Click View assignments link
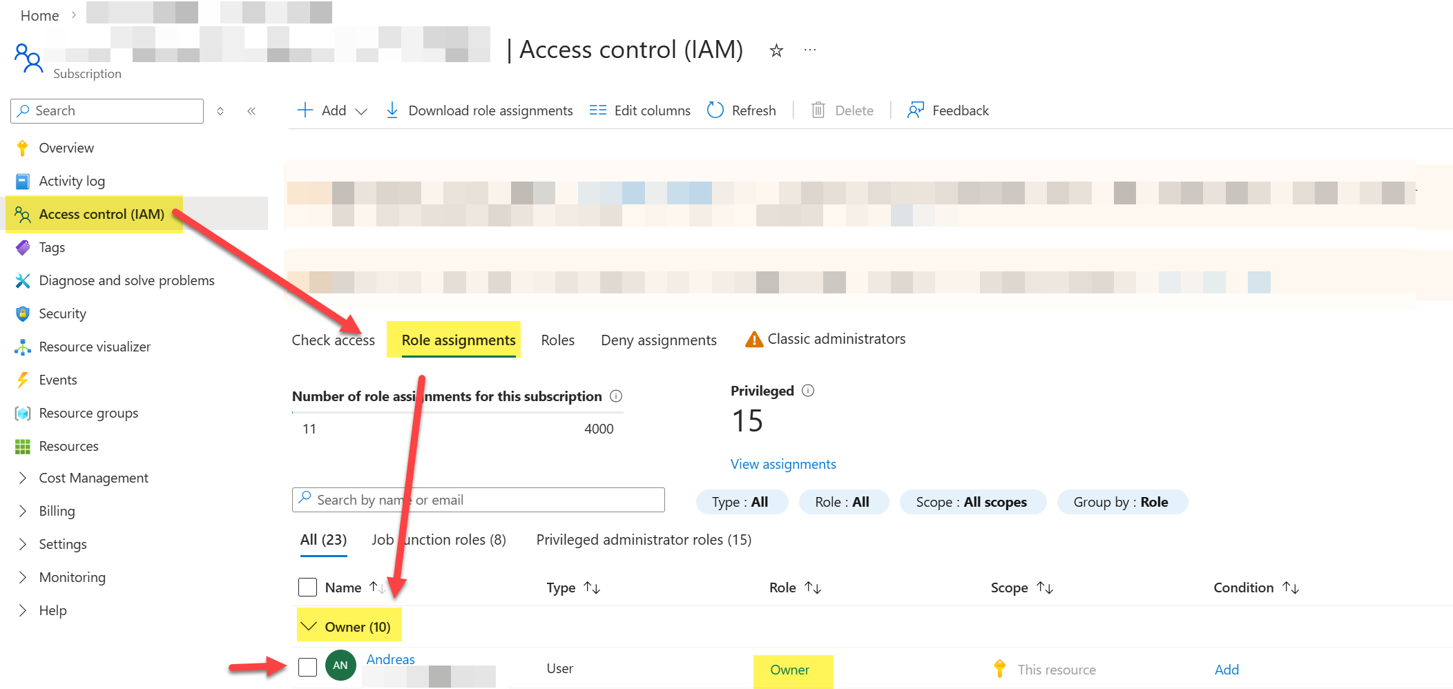Viewport: 1453px width, 689px height. (x=783, y=464)
